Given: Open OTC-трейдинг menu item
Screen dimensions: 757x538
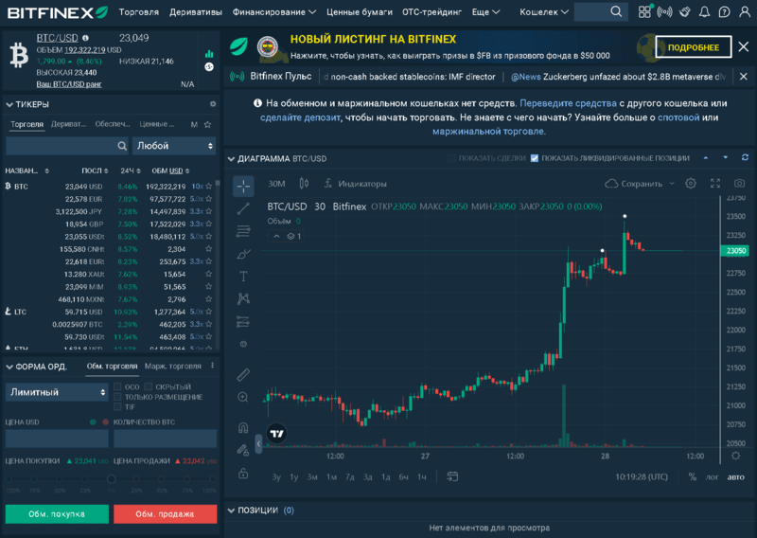Looking at the screenshot, I should (431, 12).
